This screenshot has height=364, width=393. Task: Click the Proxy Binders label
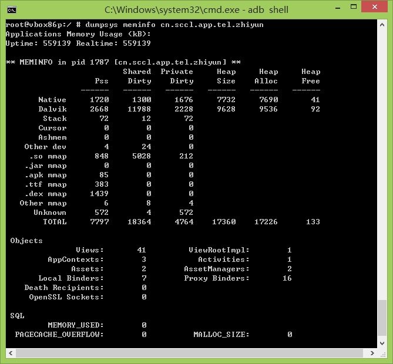[217, 278]
